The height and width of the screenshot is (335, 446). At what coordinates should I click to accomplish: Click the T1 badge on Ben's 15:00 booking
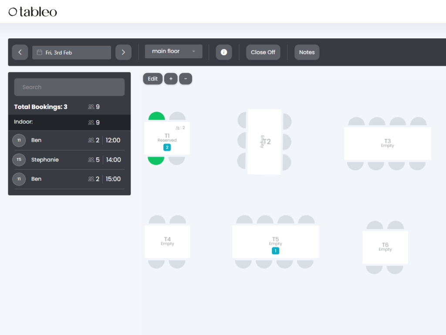click(x=19, y=179)
